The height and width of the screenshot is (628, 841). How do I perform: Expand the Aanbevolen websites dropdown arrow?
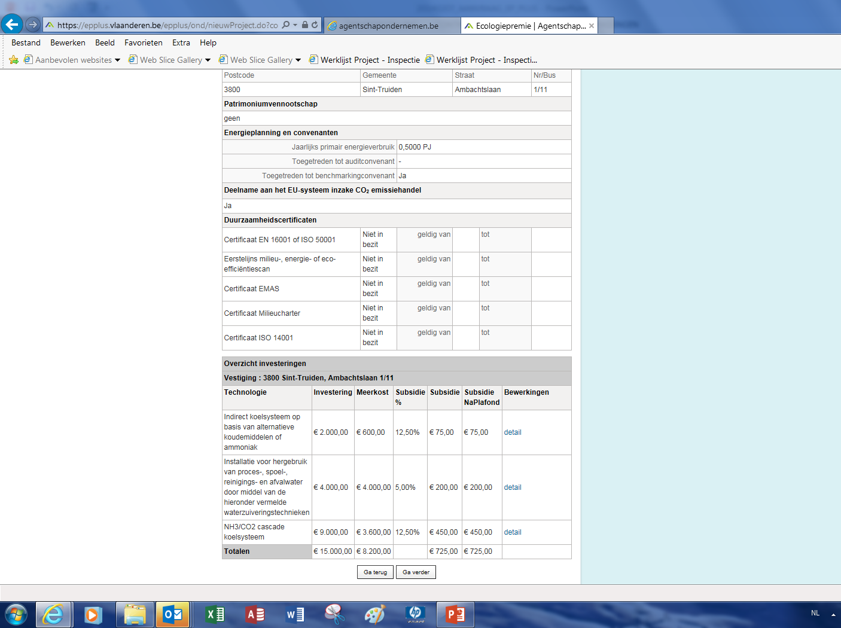pyautogui.click(x=117, y=60)
